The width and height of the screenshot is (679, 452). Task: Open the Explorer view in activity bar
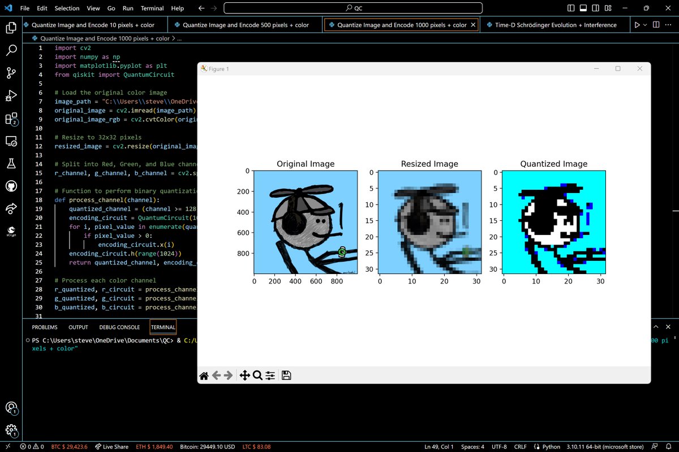coord(11,28)
